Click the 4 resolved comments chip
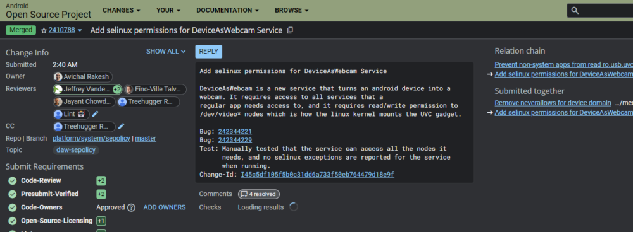633x232 pixels. pos(258,194)
